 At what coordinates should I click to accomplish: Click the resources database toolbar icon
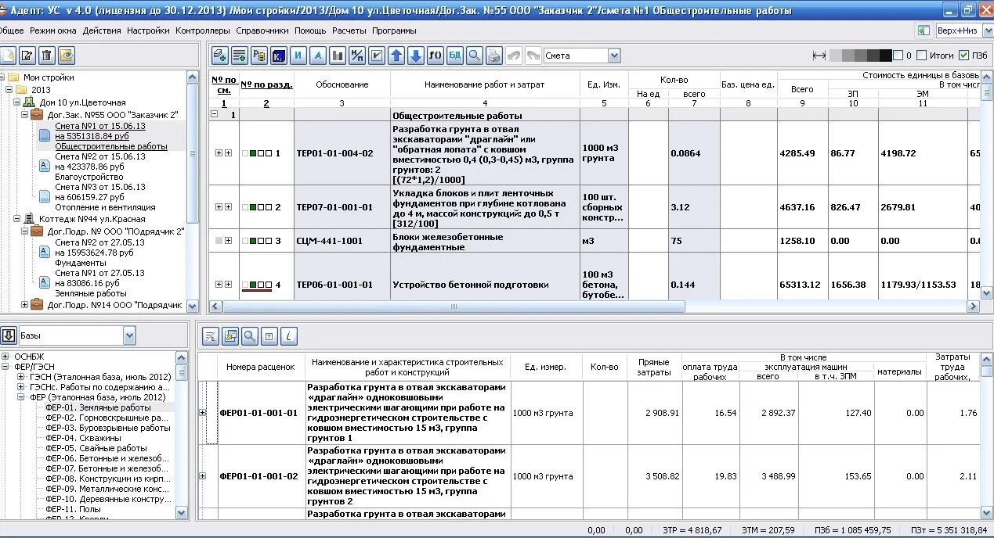pos(259,56)
